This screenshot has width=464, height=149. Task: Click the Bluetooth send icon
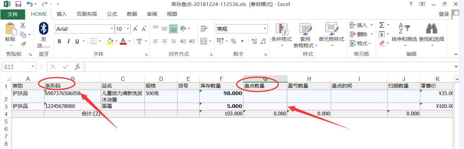[44, 28]
